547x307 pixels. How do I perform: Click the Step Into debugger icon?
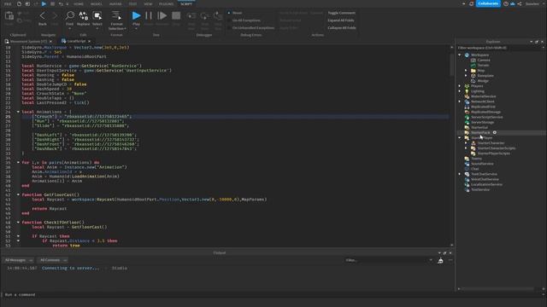191,16
